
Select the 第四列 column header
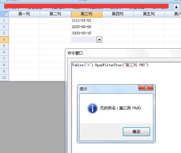[118, 14]
